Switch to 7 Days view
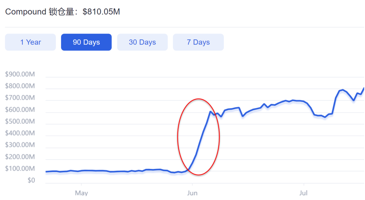This screenshot has height=200, width=365. pyautogui.click(x=198, y=42)
